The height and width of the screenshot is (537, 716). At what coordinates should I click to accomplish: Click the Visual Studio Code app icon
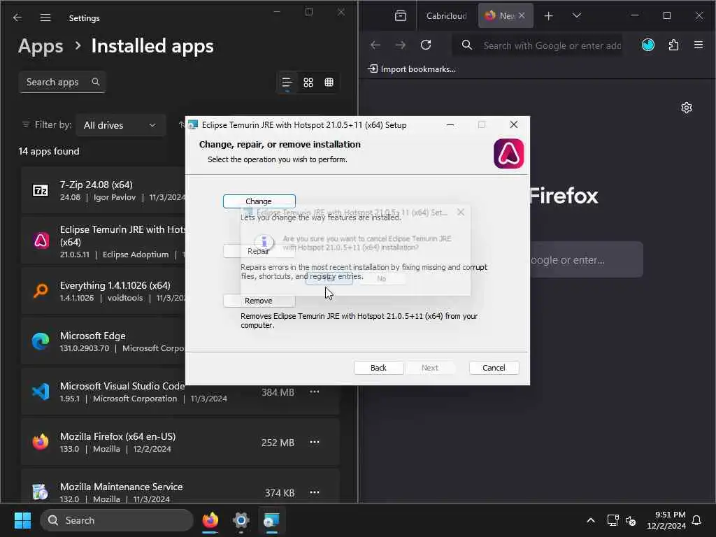[41, 392]
